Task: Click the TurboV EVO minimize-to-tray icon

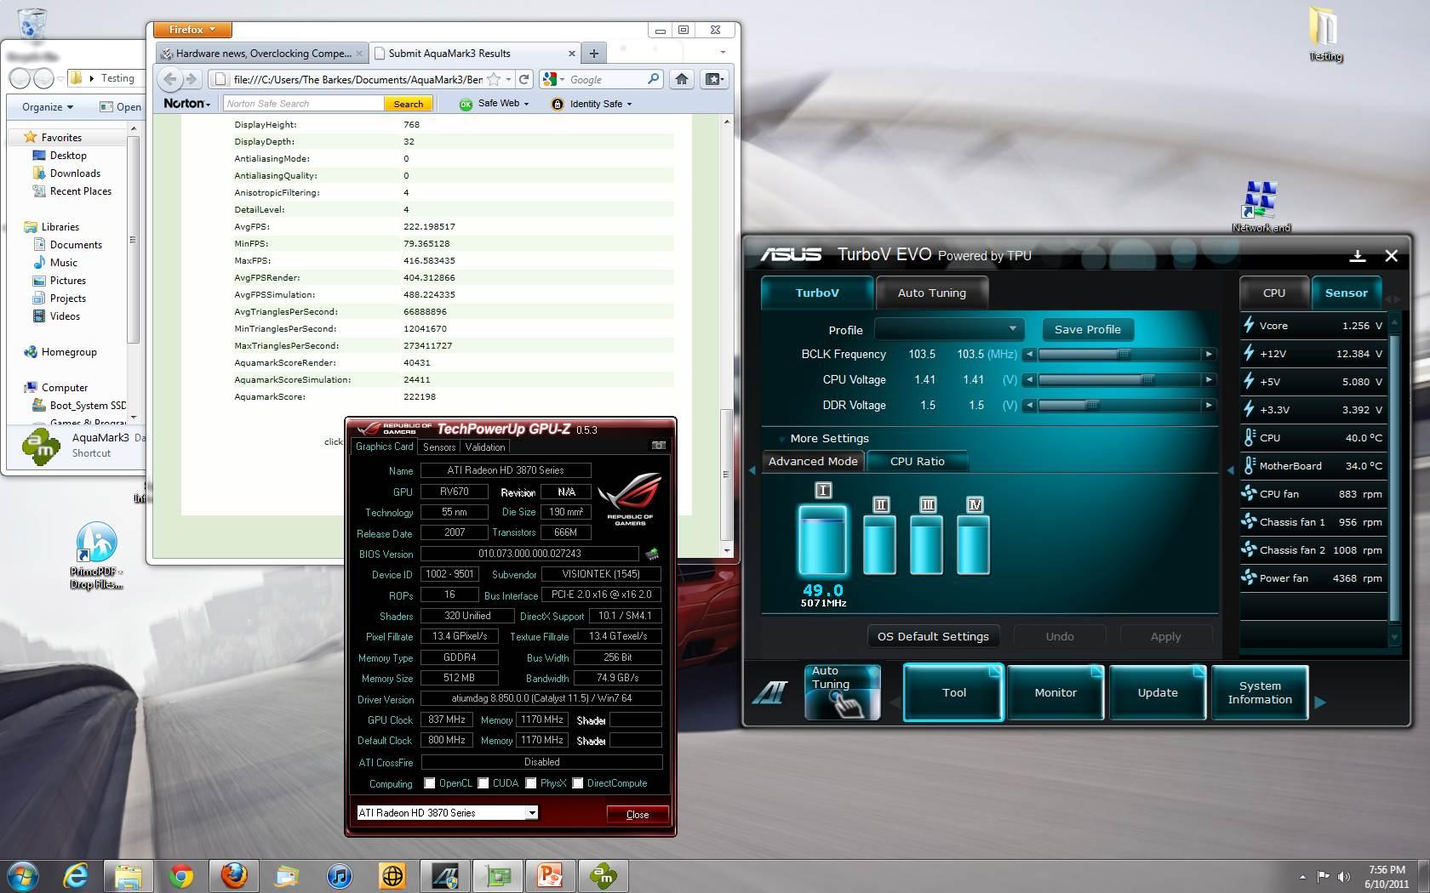Action: 1358,255
